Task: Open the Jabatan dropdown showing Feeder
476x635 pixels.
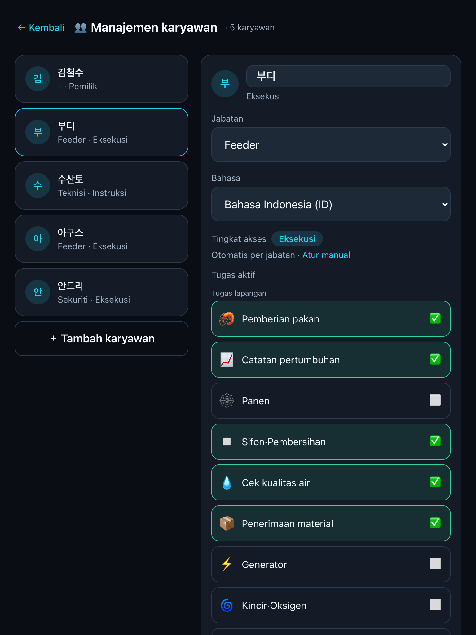Action: (x=331, y=144)
